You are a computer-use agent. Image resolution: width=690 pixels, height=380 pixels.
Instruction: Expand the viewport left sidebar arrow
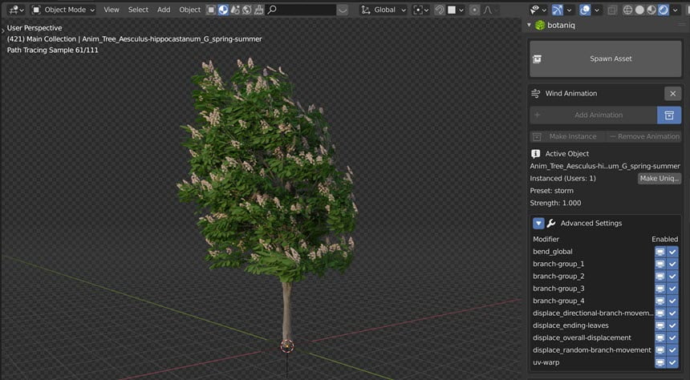coord(3,30)
